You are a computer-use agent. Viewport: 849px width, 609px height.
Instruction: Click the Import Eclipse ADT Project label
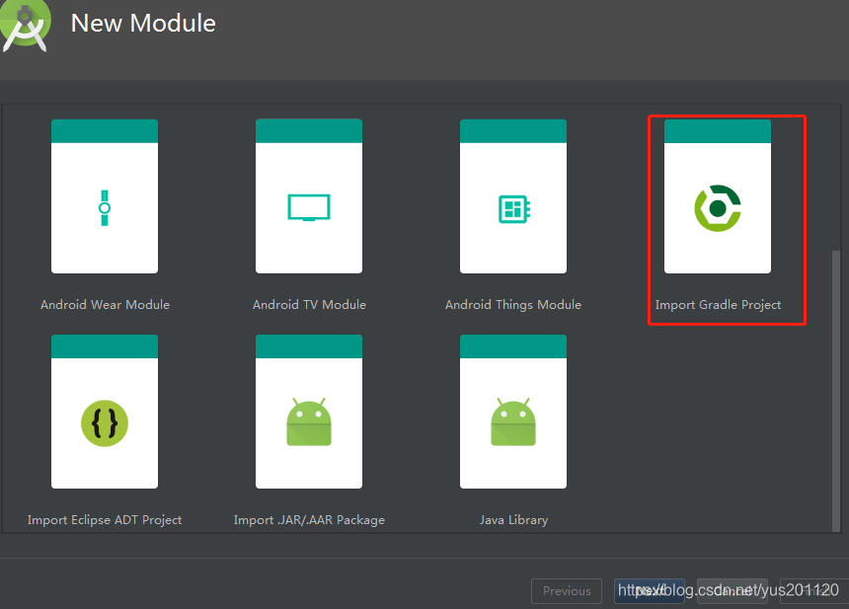pos(105,520)
